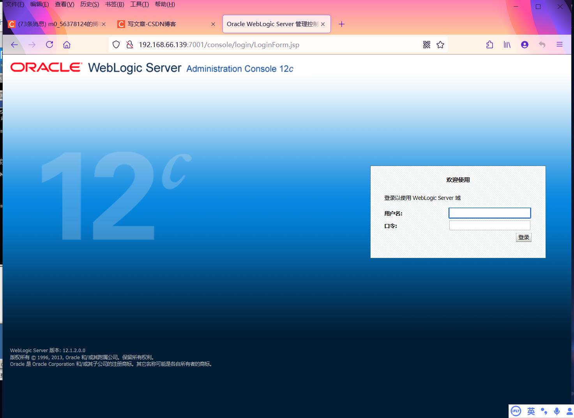Click the IME microphone voice input

coord(557,411)
